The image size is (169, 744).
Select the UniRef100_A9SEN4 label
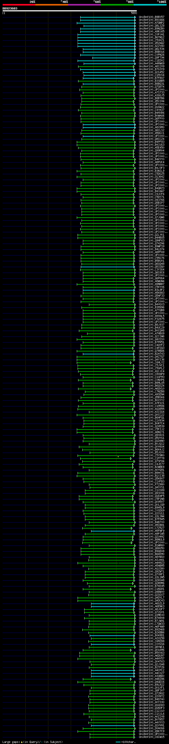click(x=151, y=394)
